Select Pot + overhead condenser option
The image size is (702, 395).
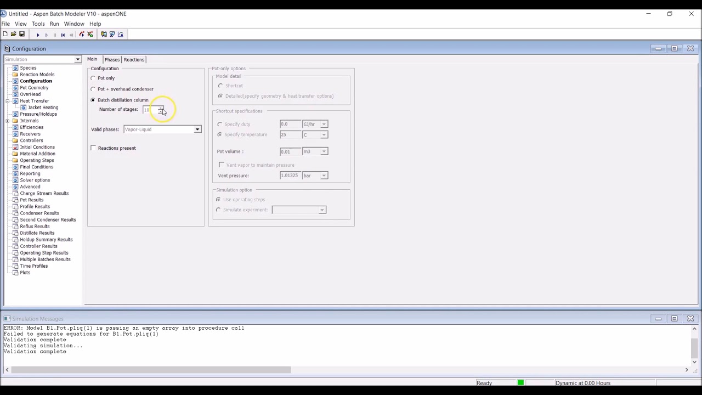click(x=93, y=89)
